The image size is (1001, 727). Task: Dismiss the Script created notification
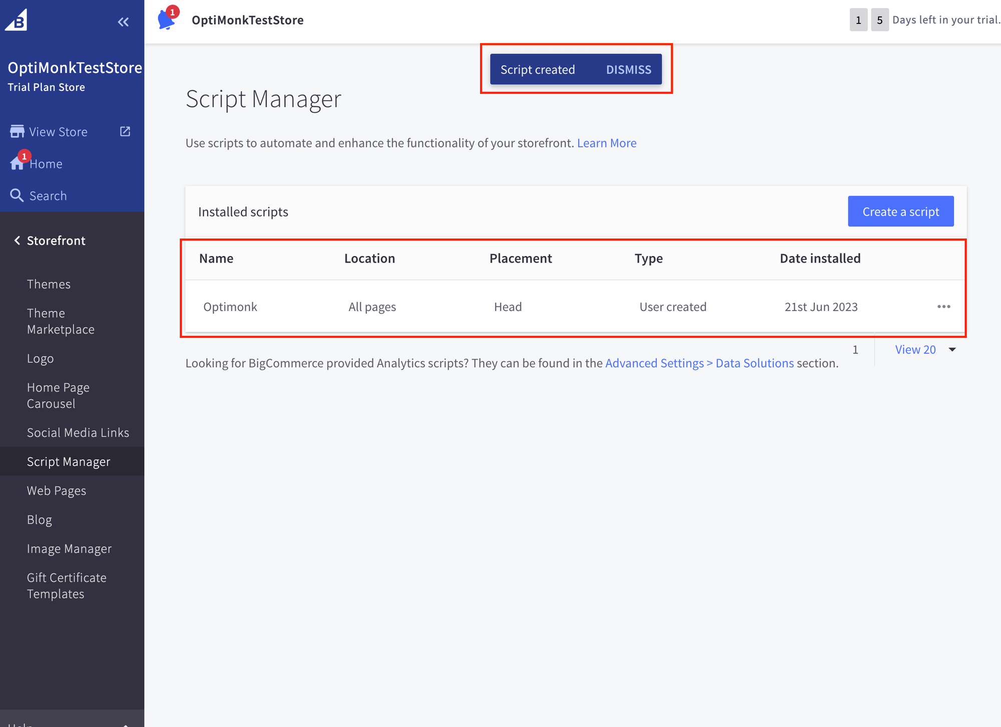629,69
